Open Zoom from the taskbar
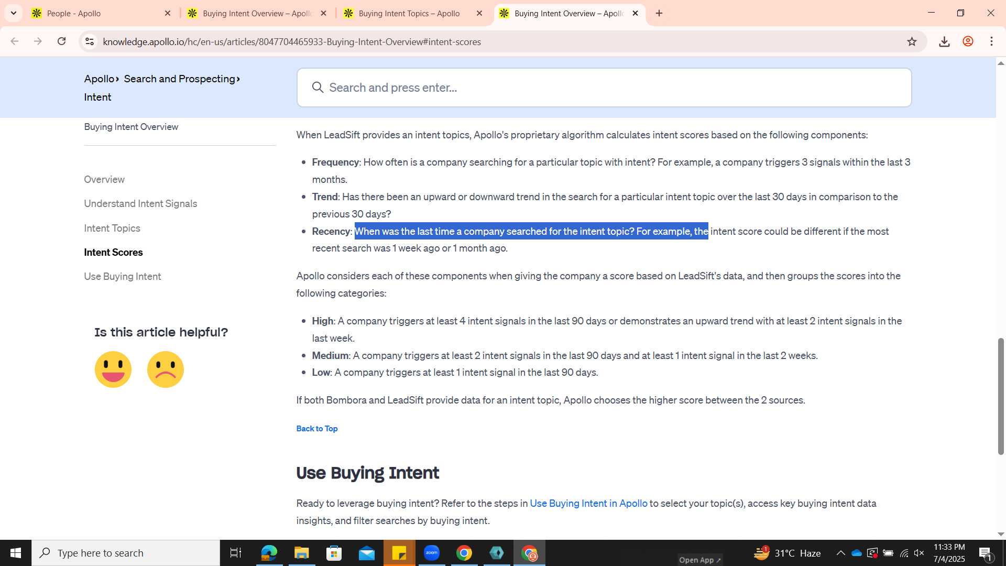The image size is (1006, 566). tap(432, 553)
